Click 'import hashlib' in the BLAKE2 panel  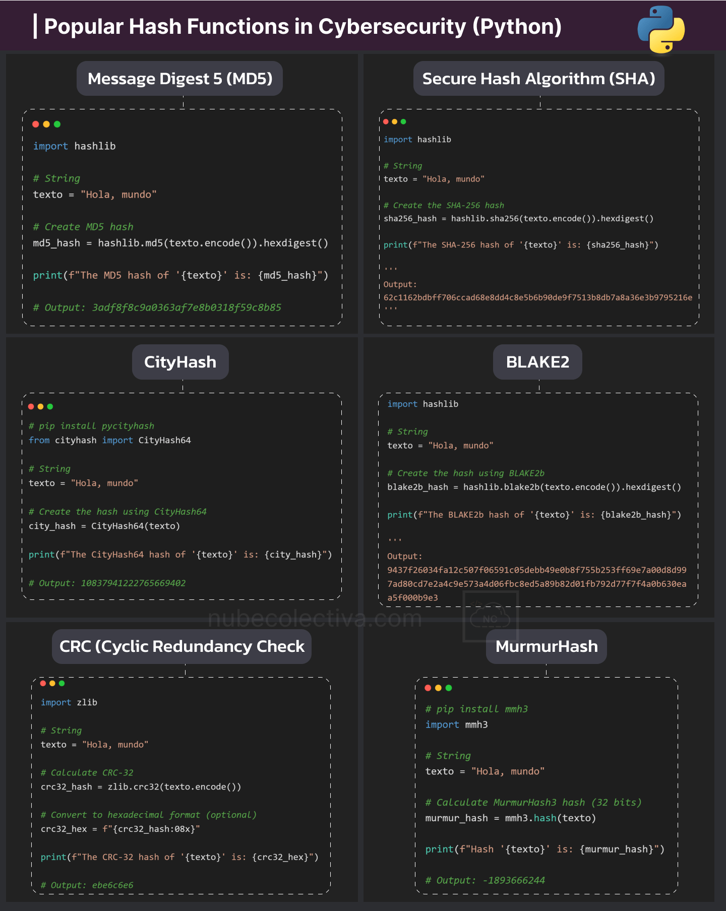[423, 404]
